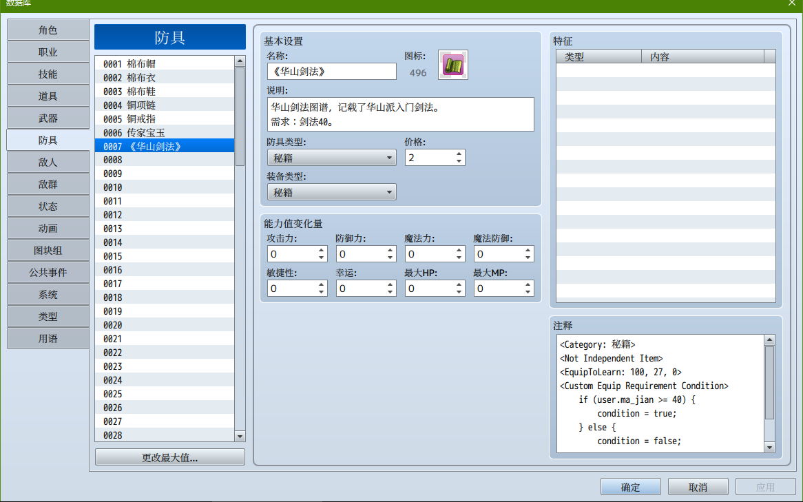
Task: Increase 魔法防御 with the up arrow
Action: click(528, 250)
